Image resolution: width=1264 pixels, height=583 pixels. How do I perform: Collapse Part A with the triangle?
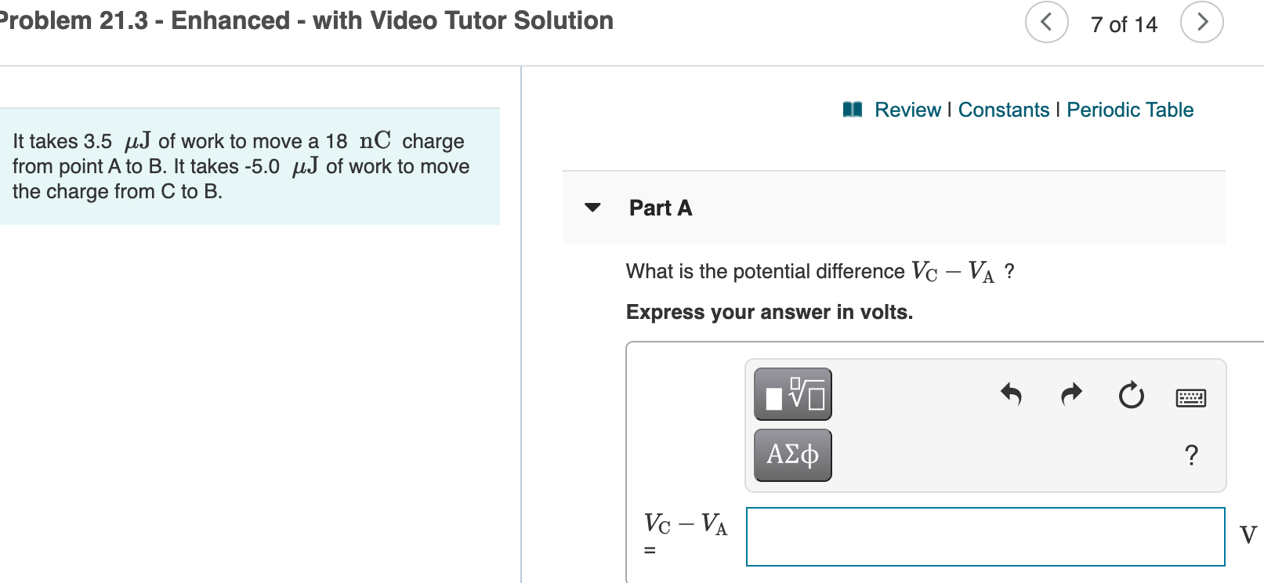(x=592, y=208)
